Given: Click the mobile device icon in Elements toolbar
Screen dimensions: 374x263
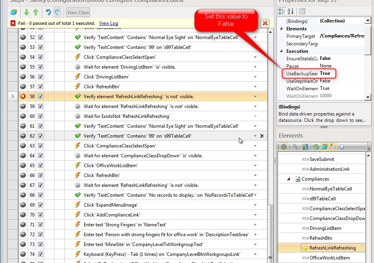Looking at the screenshot, I should tap(342, 147).
